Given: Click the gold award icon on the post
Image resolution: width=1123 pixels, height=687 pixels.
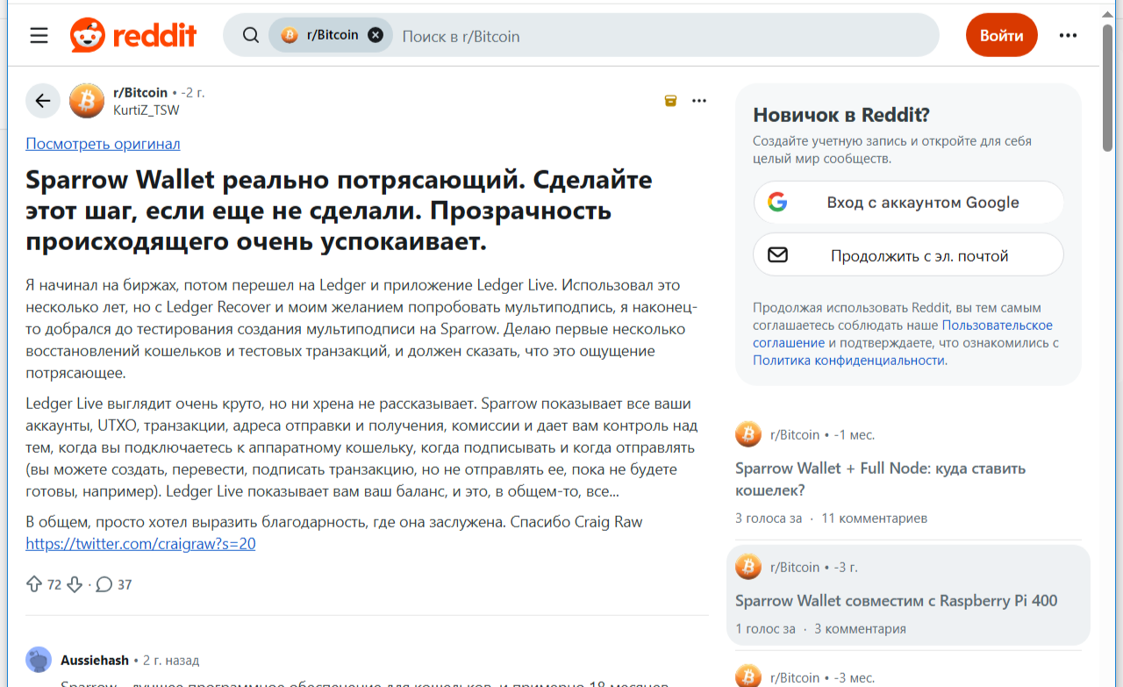Looking at the screenshot, I should coord(670,100).
